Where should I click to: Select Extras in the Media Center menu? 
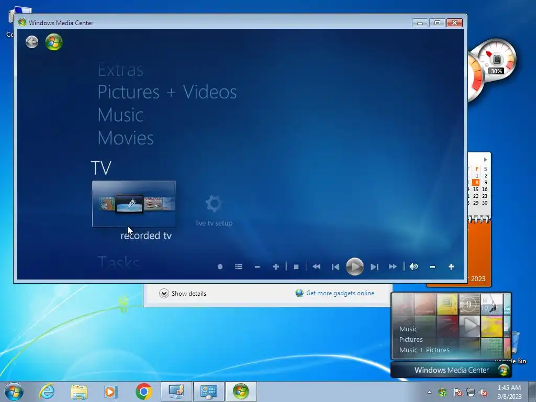pyautogui.click(x=120, y=70)
